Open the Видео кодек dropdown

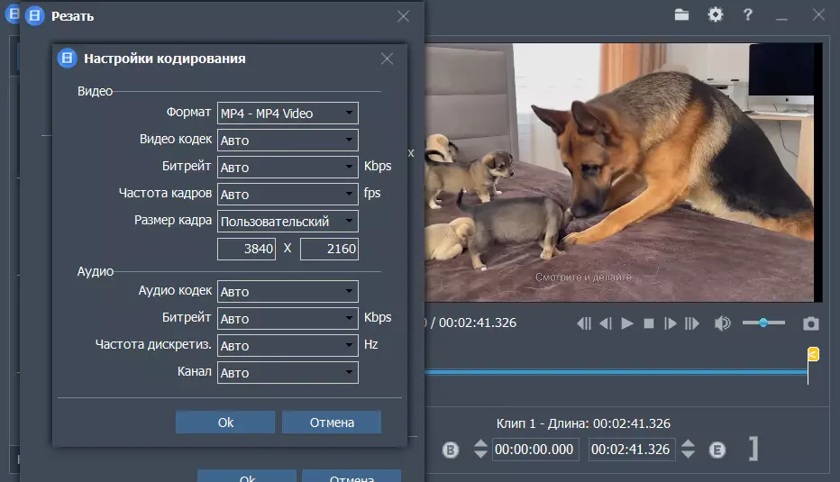click(x=288, y=141)
